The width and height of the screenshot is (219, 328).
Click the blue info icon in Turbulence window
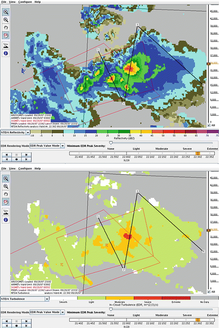pyautogui.click(x=6, y=220)
